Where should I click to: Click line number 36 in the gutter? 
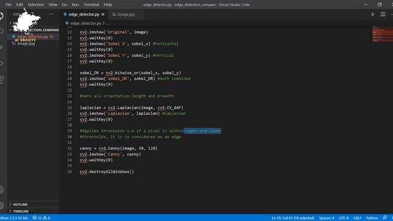point(69,172)
